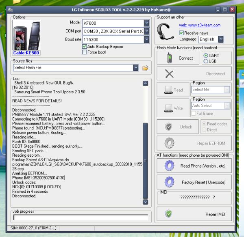Image resolution: width=244 pixels, height=237 pixels.
Task: Open the COM port dropdown list
Action: (146, 31)
